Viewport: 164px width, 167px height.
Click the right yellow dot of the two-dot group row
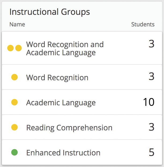point(18,48)
